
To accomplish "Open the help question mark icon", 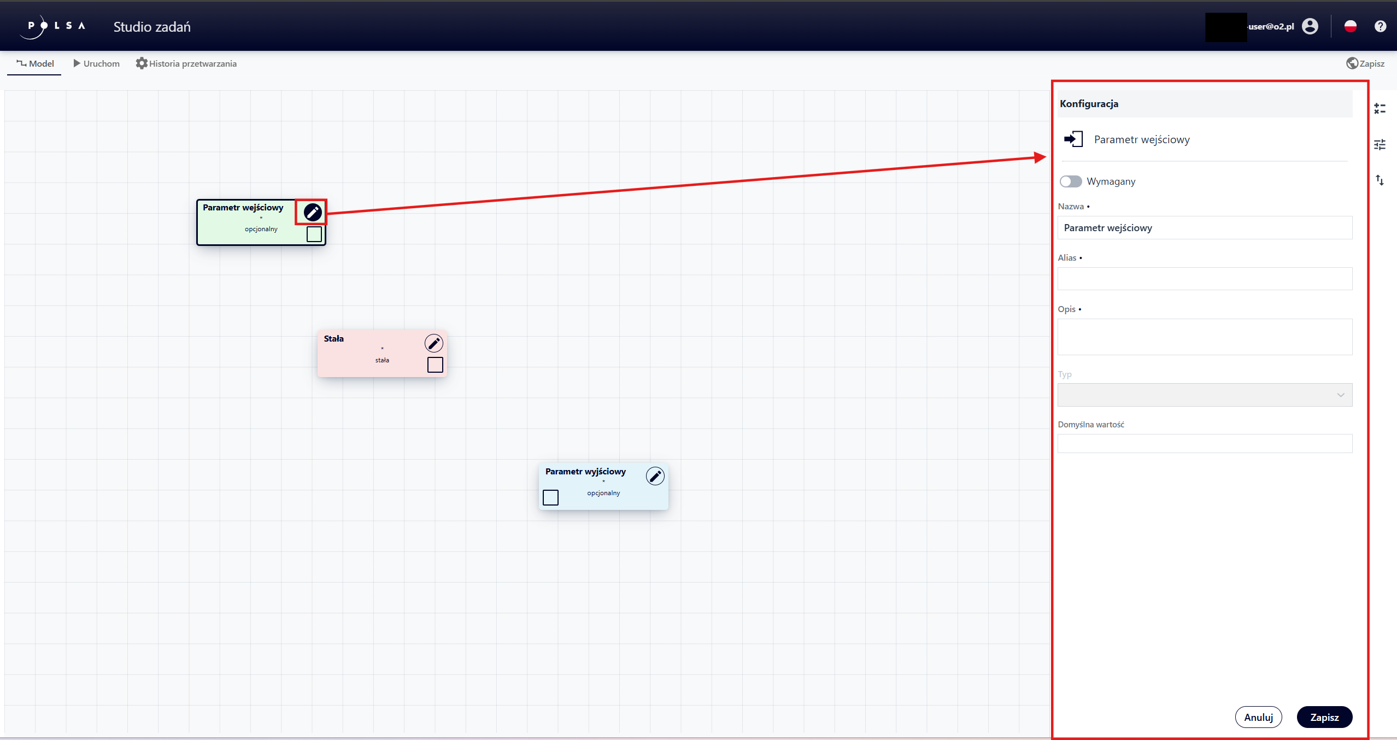I will pos(1380,26).
